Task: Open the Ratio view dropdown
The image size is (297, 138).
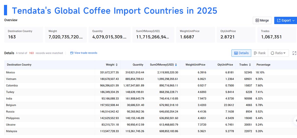Action: click(x=278, y=53)
